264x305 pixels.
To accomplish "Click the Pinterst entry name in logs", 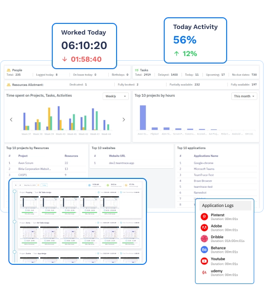I will [x=217, y=215].
